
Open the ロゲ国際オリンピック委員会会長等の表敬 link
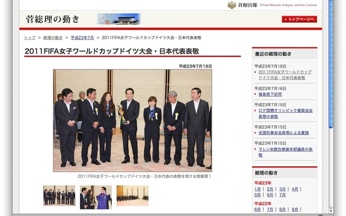285,113
